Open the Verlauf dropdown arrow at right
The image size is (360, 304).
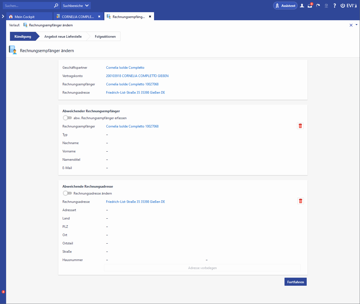(x=356, y=25)
